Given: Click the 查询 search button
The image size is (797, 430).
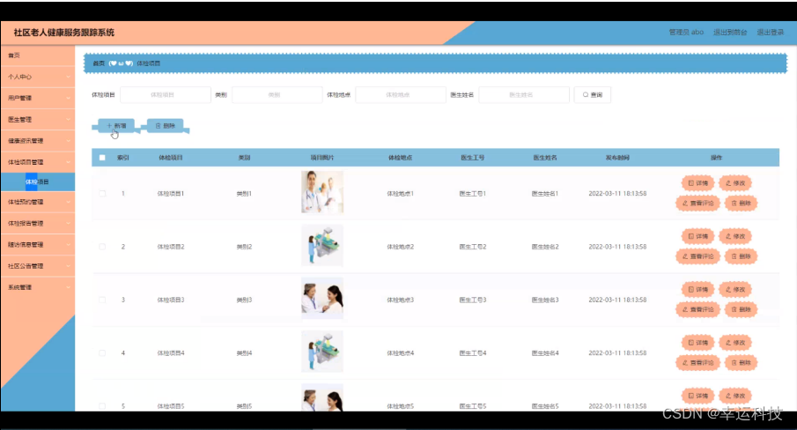Looking at the screenshot, I should point(592,94).
